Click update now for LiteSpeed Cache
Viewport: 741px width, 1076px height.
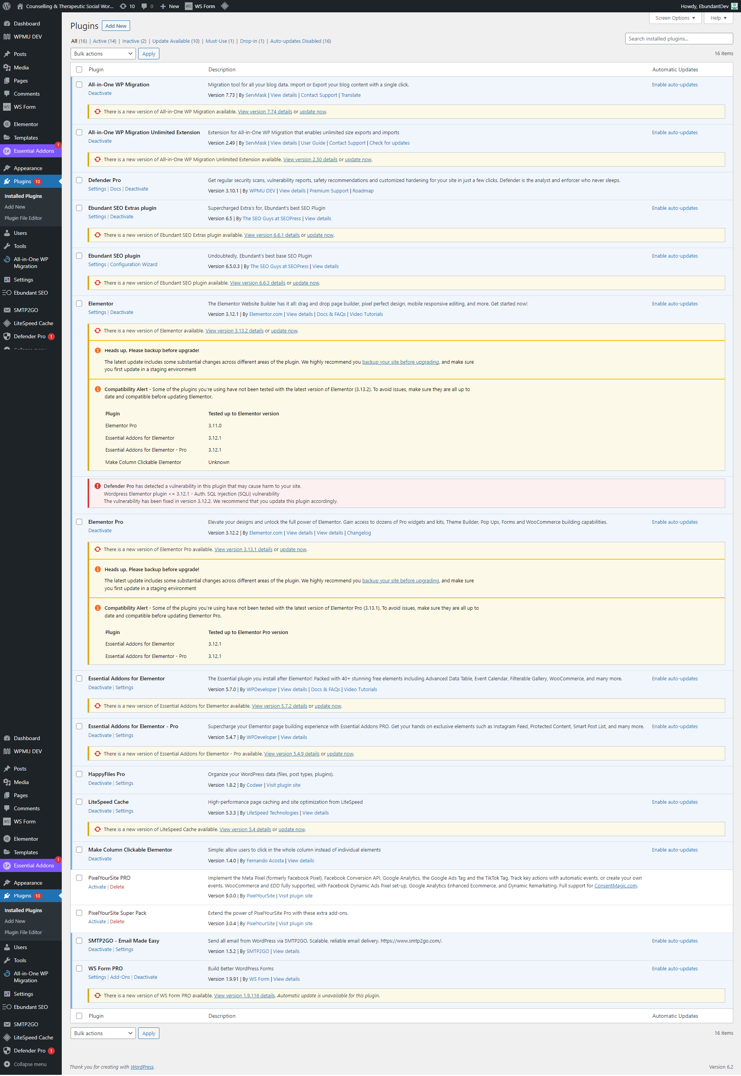(x=291, y=829)
